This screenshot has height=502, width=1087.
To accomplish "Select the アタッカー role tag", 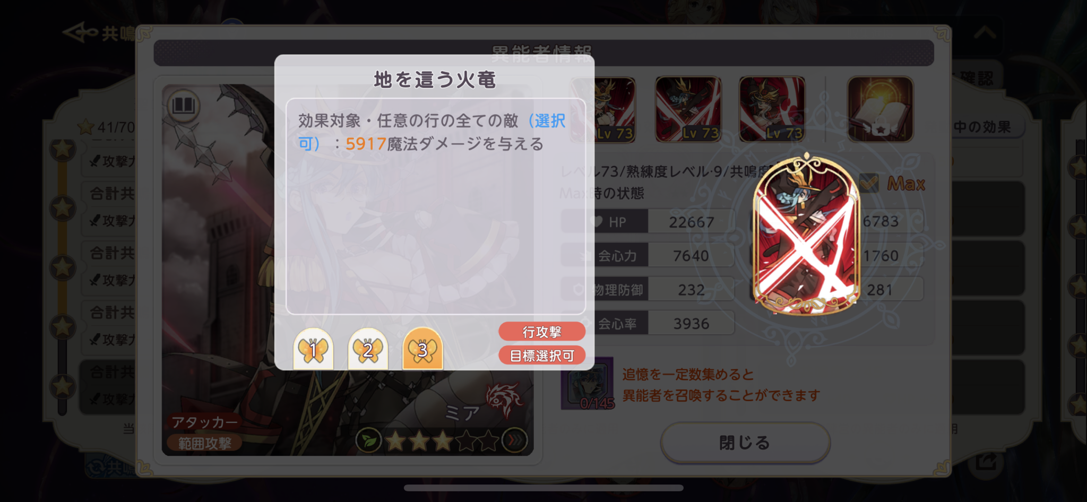I will 204,422.
